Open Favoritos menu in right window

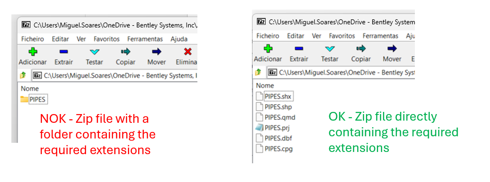[x=342, y=36]
